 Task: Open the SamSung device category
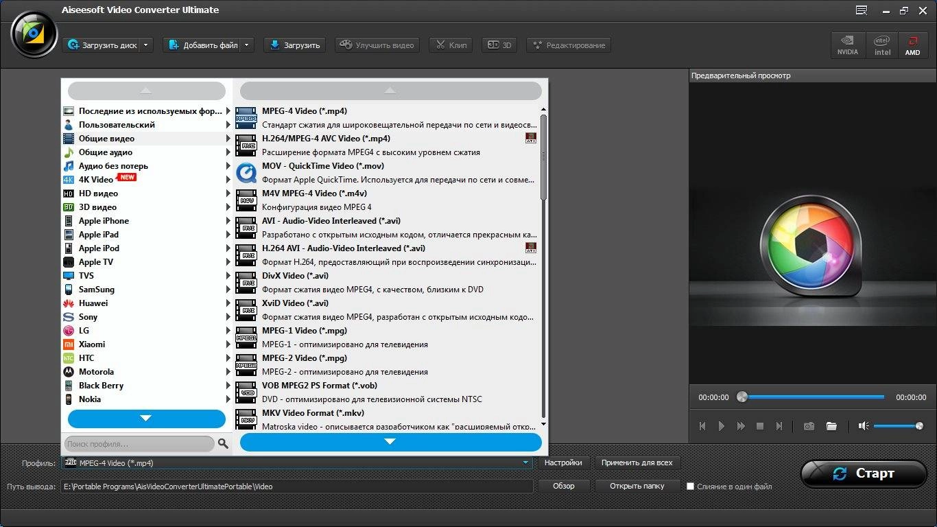coord(147,290)
